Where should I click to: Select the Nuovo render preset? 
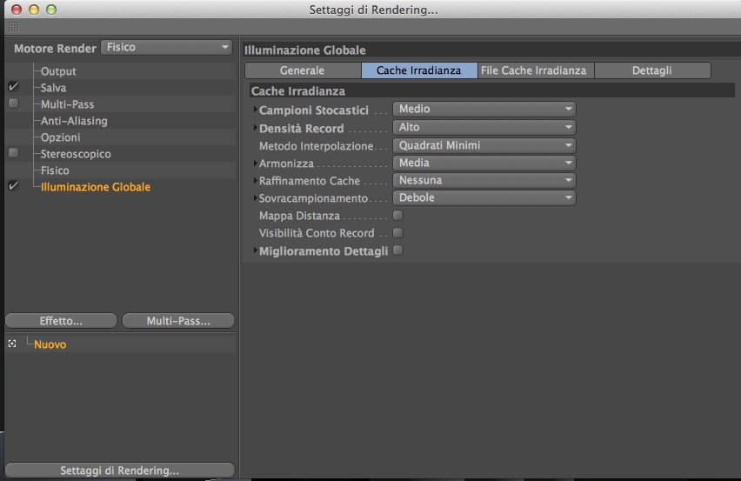50,344
